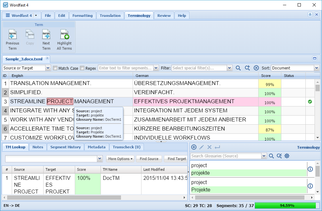Select the TM Lookup tab
This screenshot has height=211, width=322.
15,147
